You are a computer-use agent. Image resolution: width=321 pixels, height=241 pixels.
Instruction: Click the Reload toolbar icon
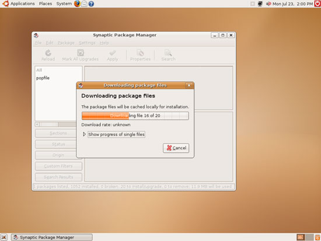click(x=48, y=53)
